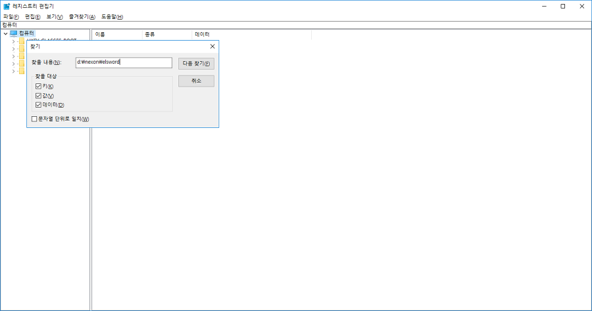Open the 편집 menu
Image resolution: width=592 pixels, height=311 pixels.
pyautogui.click(x=32, y=16)
